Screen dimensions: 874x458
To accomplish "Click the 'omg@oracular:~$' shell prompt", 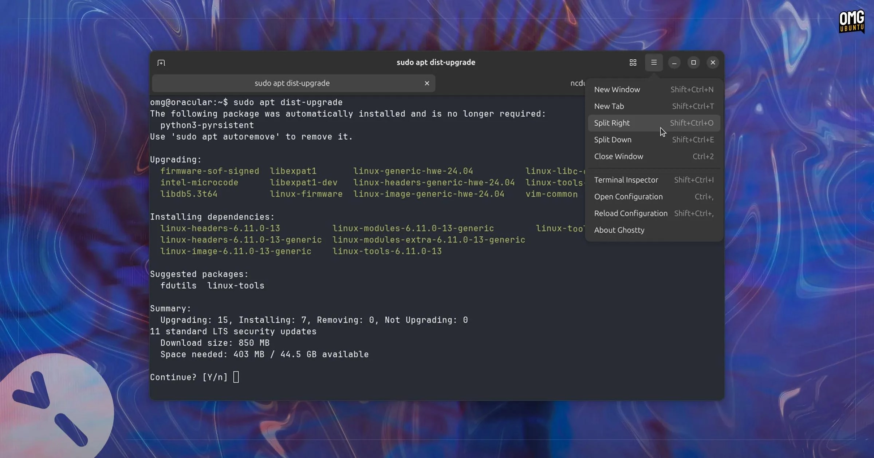I will tap(189, 103).
